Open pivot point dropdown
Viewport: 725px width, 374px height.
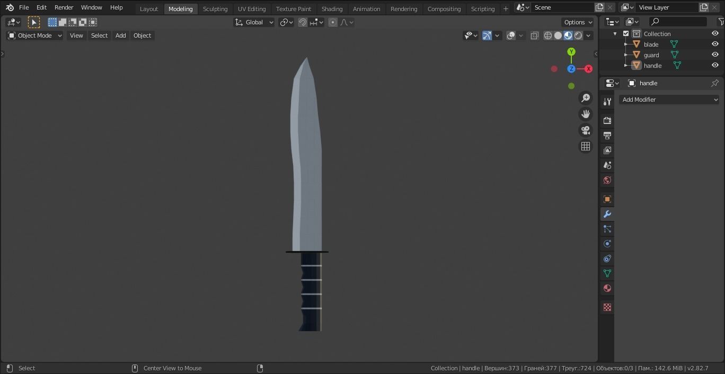(286, 22)
